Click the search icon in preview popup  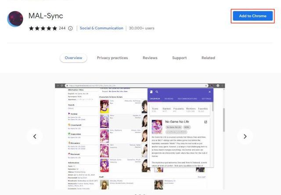click(x=157, y=92)
